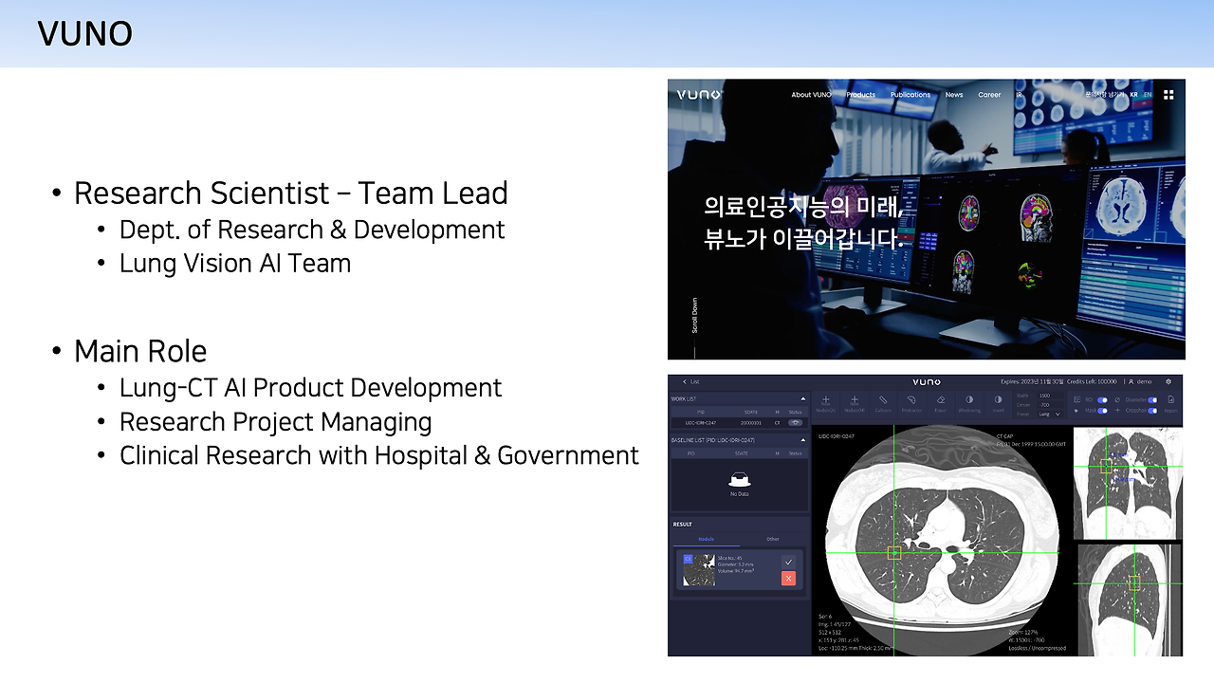The image size is (1214, 683).
Task: Click the Research Scientist – Team Lead bullet
Action: point(291,194)
